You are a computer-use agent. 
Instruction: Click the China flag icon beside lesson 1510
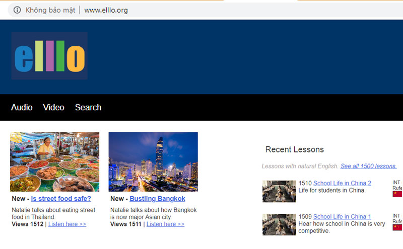click(x=397, y=194)
